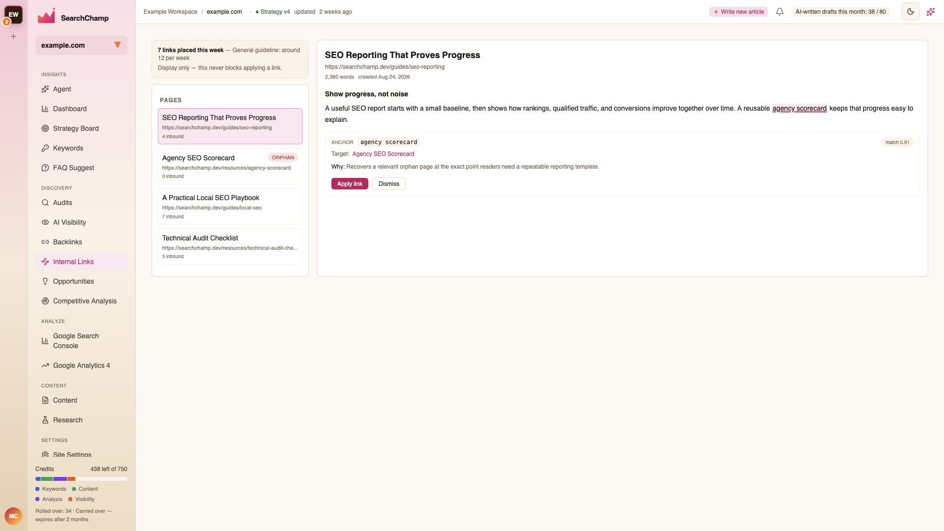The image size is (944, 531).
Task: Click the Strategy v4 status label
Action: pos(273,12)
